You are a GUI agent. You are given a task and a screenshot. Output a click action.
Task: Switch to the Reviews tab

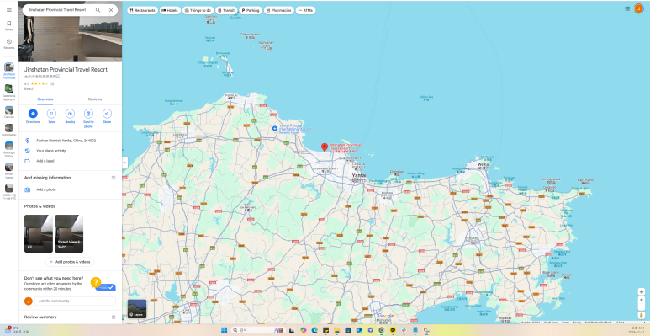95,99
